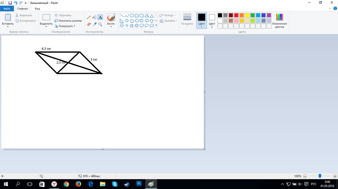Choose the triangle shape

[x=152, y=16]
